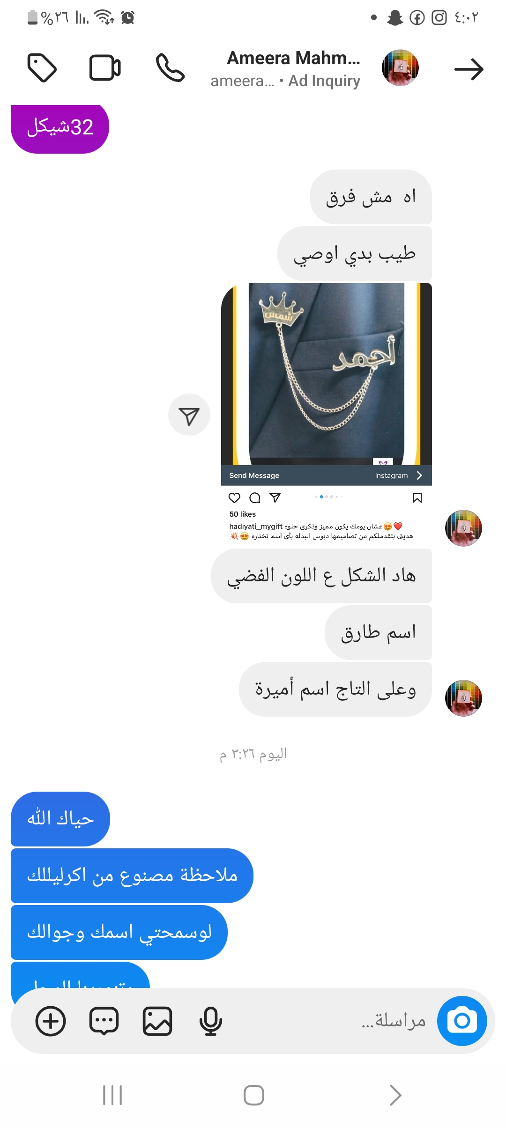Open the Instagram chevron on shared post

tap(419, 475)
